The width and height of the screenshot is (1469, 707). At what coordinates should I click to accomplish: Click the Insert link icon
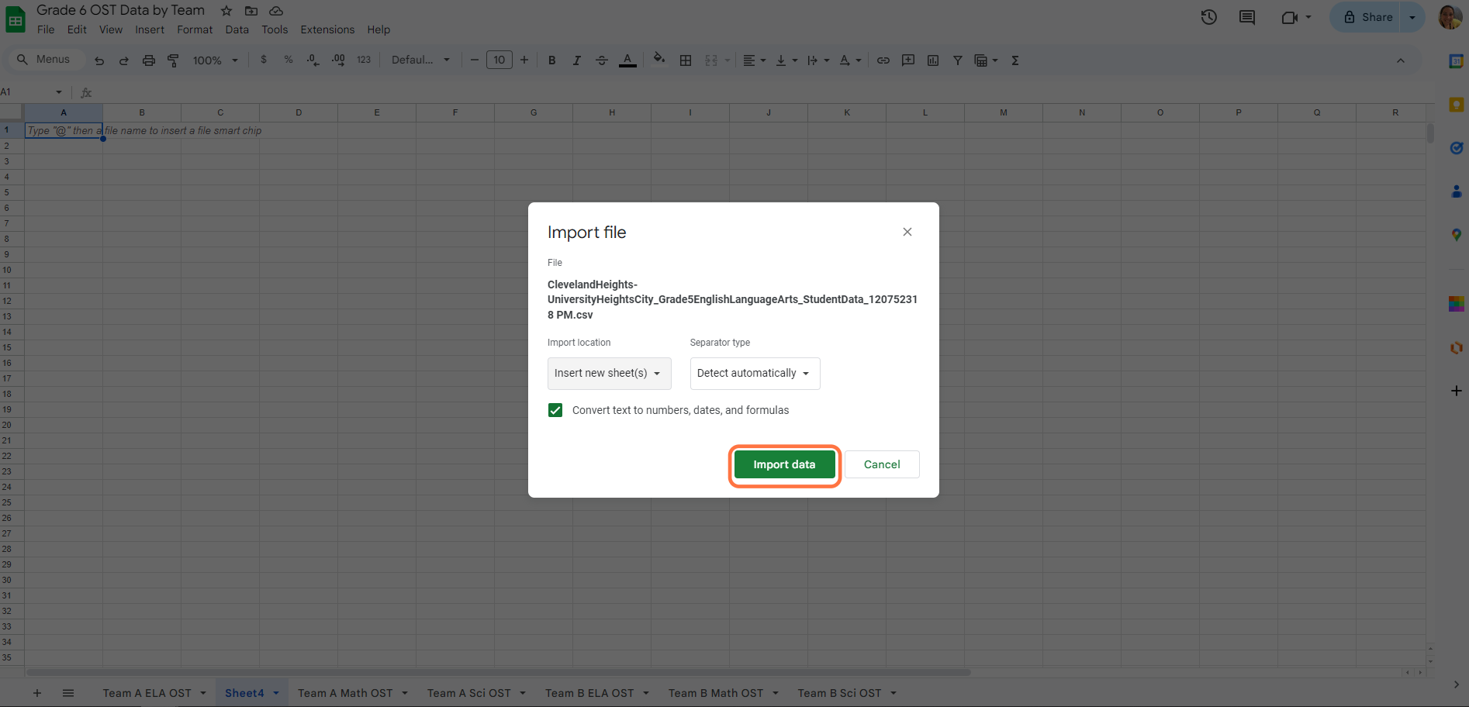[x=883, y=60]
